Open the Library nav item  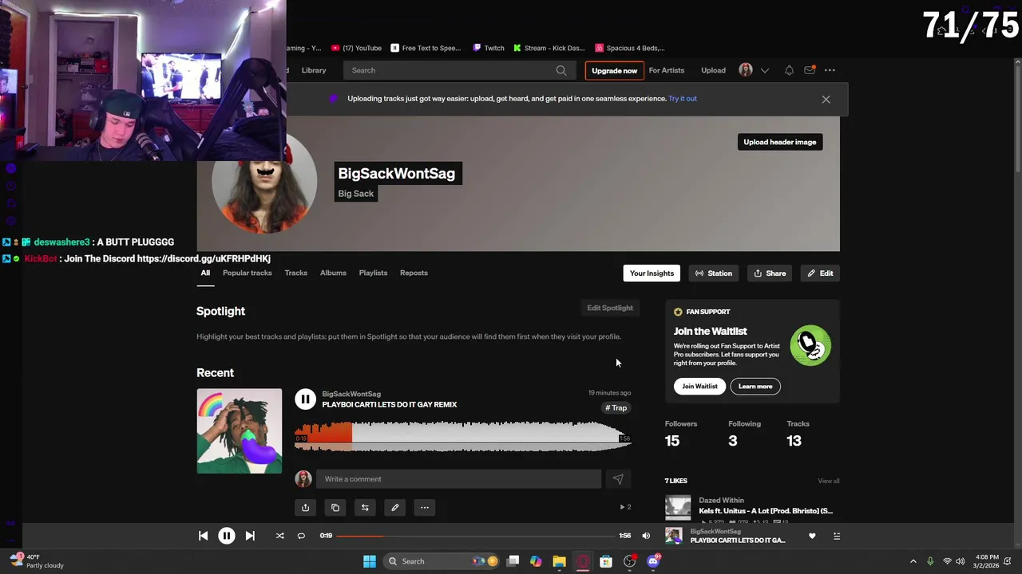314,70
